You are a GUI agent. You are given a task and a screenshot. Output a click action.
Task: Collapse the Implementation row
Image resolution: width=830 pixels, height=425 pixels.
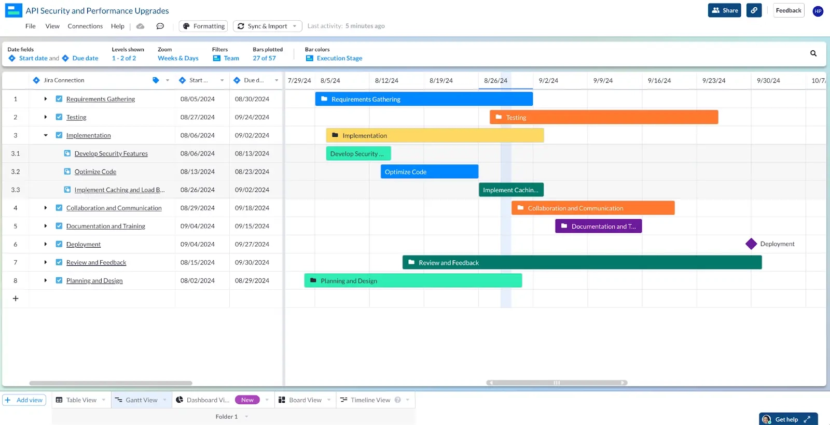[x=46, y=135]
